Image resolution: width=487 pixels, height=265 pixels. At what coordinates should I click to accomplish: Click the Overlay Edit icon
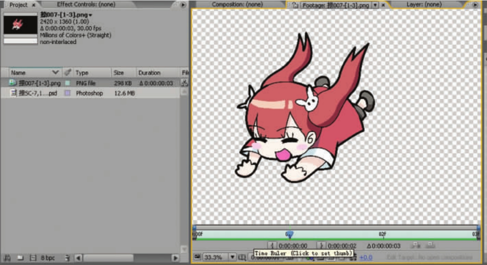[430, 245]
